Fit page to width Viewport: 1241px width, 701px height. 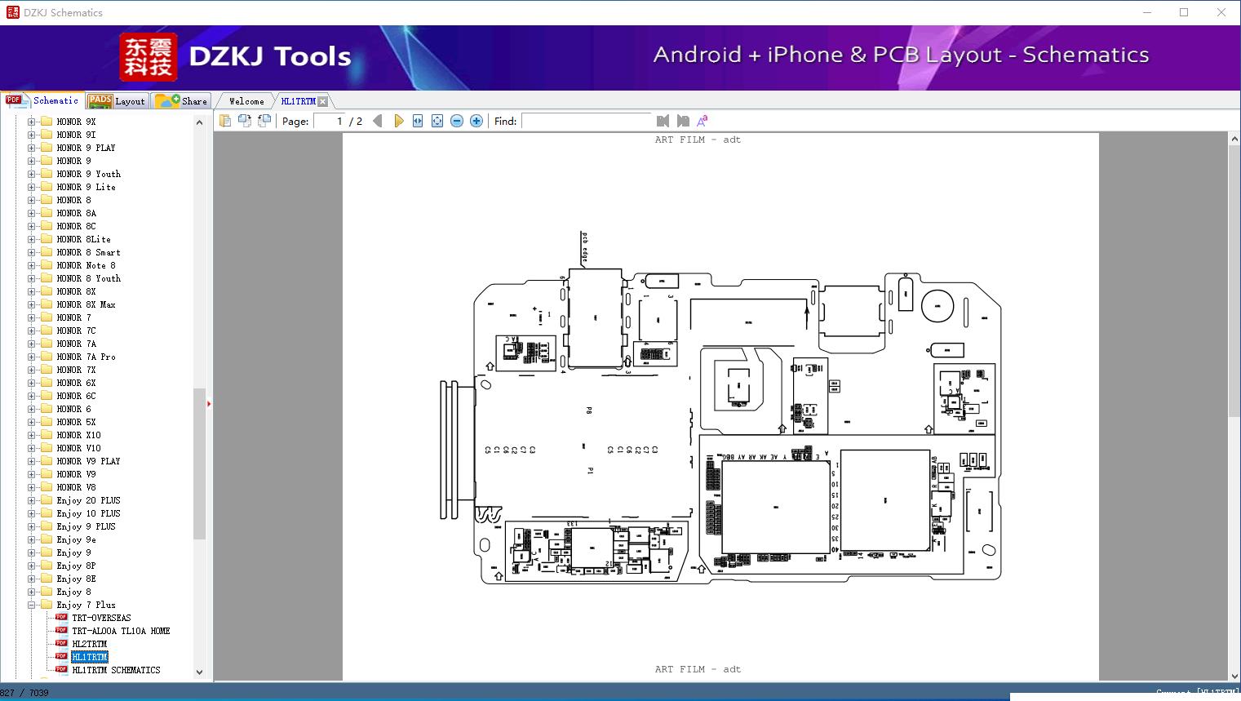418,121
